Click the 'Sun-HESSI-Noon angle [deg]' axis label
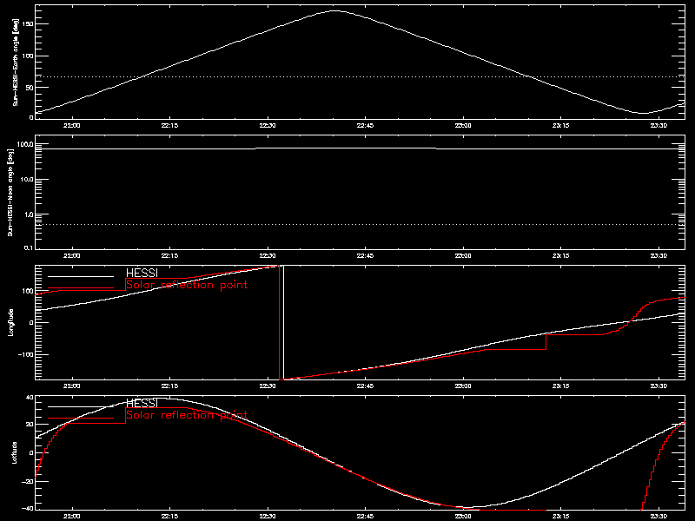 coord(10,192)
